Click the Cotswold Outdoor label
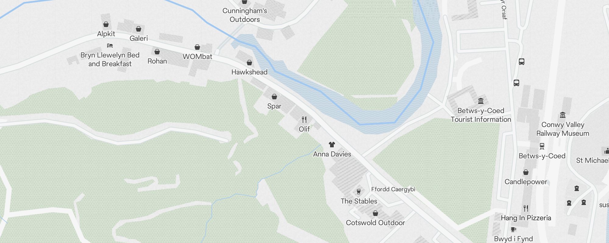 click(x=375, y=223)
